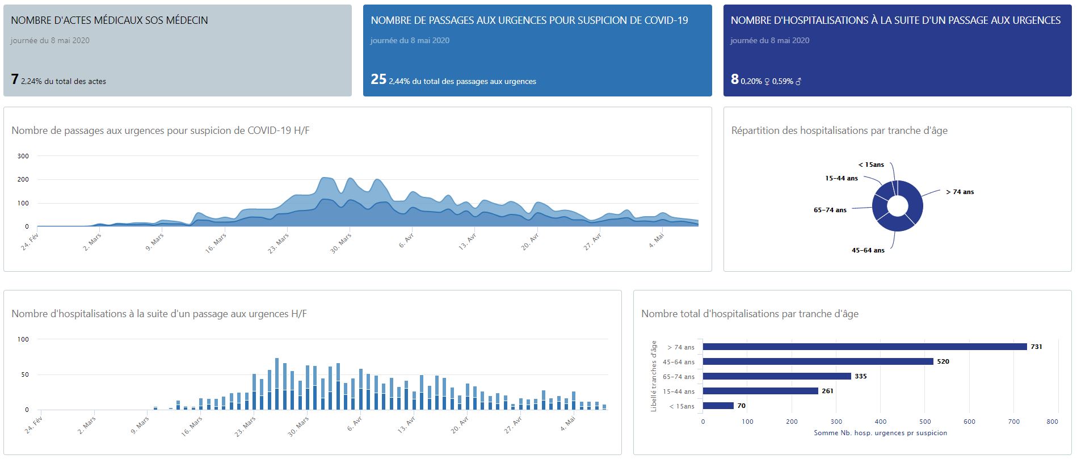Click the 261 value label
The height and width of the screenshot is (459, 1077).
click(x=827, y=391)
